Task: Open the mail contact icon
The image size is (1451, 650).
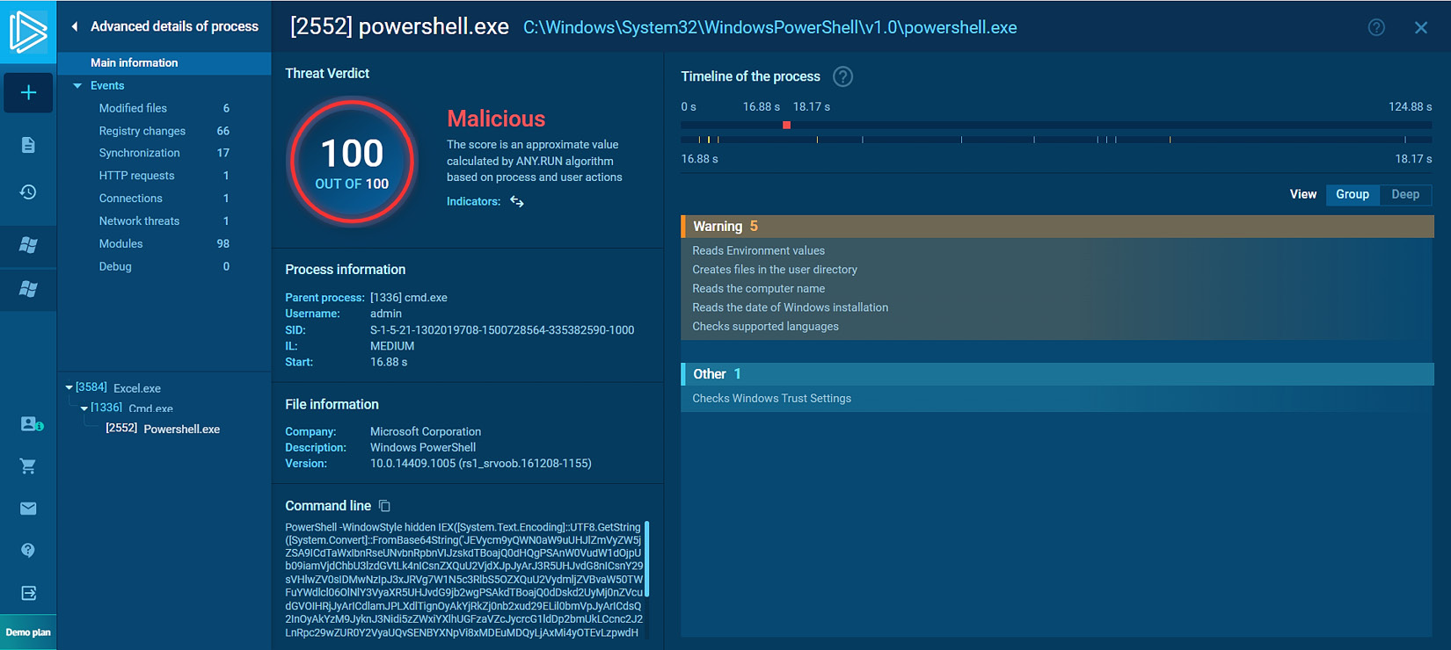Action: pyautogui.click(x=28, y=509)
